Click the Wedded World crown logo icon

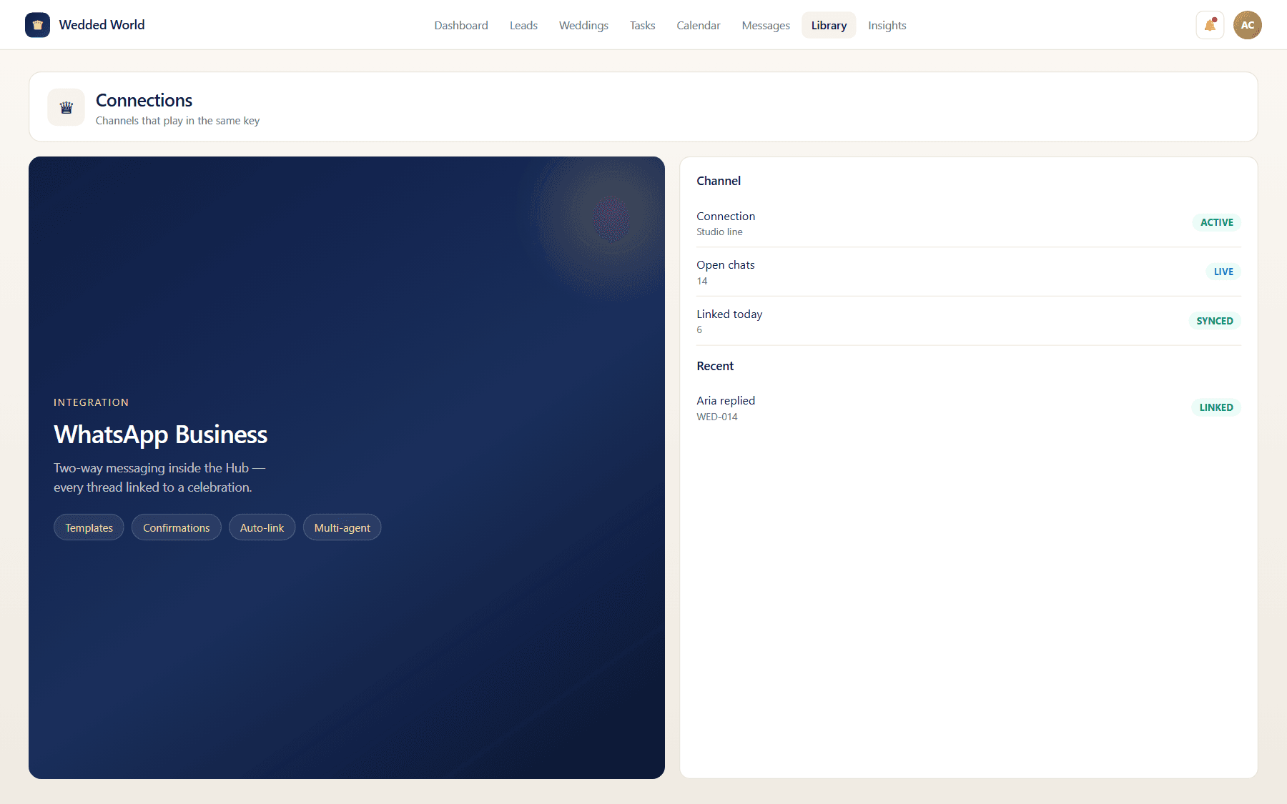tap(37, 25)
